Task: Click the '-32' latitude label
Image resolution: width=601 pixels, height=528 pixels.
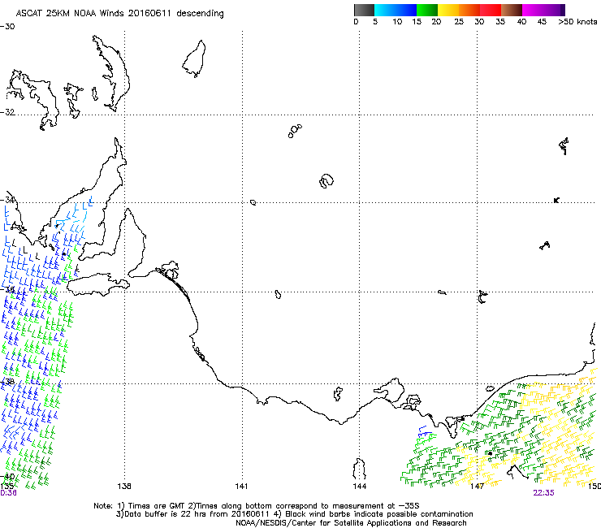Action: coord(7,112)
